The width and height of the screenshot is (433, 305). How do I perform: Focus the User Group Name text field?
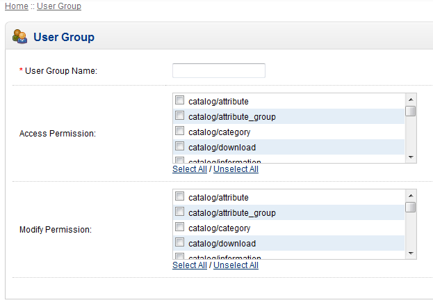(218, 70)
